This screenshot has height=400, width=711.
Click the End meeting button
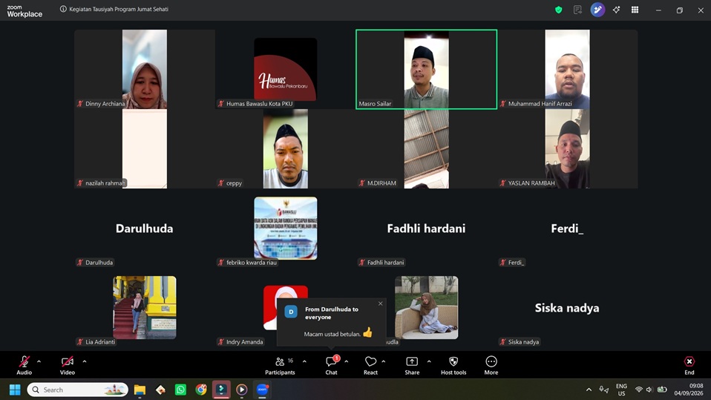[x=689, y=365]
